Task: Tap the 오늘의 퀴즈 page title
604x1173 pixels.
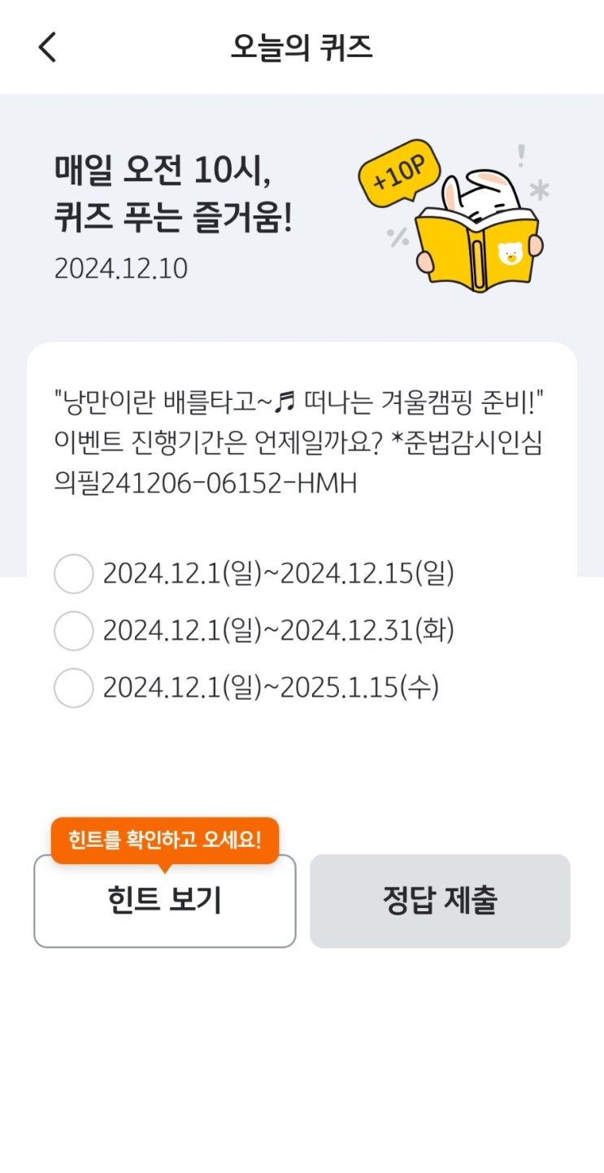Action: pyautogui.click(x=302, y=47)
